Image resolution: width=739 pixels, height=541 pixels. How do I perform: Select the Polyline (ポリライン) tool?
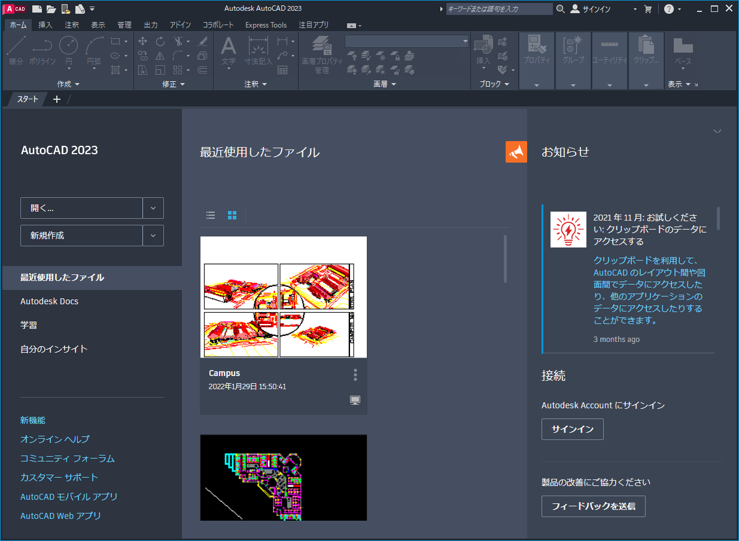pyautogui.click(x=42, y=51)
